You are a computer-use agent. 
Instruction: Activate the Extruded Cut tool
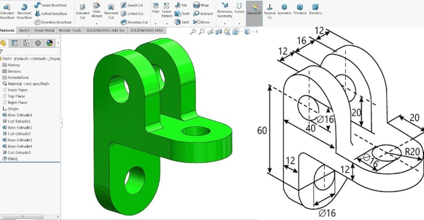(82, 12)
